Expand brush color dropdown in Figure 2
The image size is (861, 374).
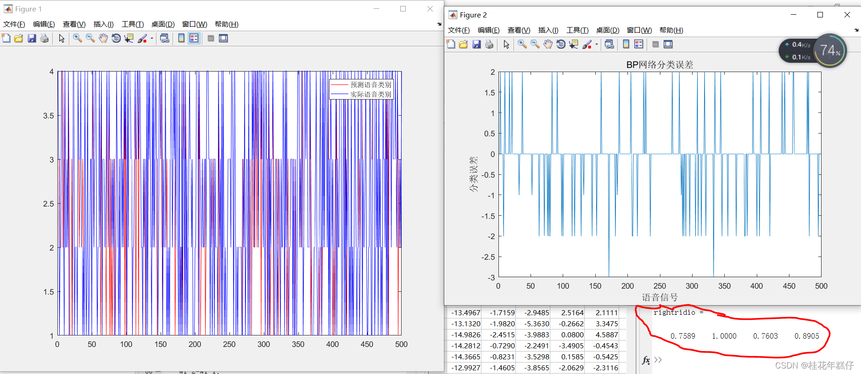click(597, 44)
